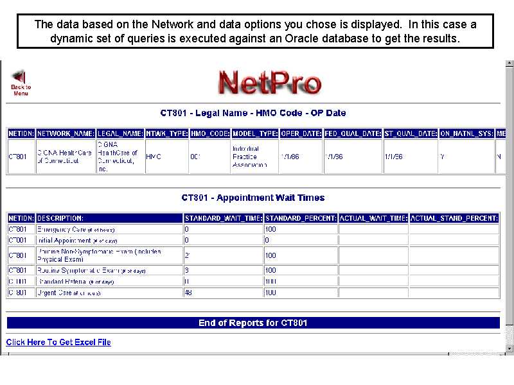This screenshot has height=385, width=514.
Task: Click the ACTUAL_WAIT_TIME column header
Action: [373, 218]
